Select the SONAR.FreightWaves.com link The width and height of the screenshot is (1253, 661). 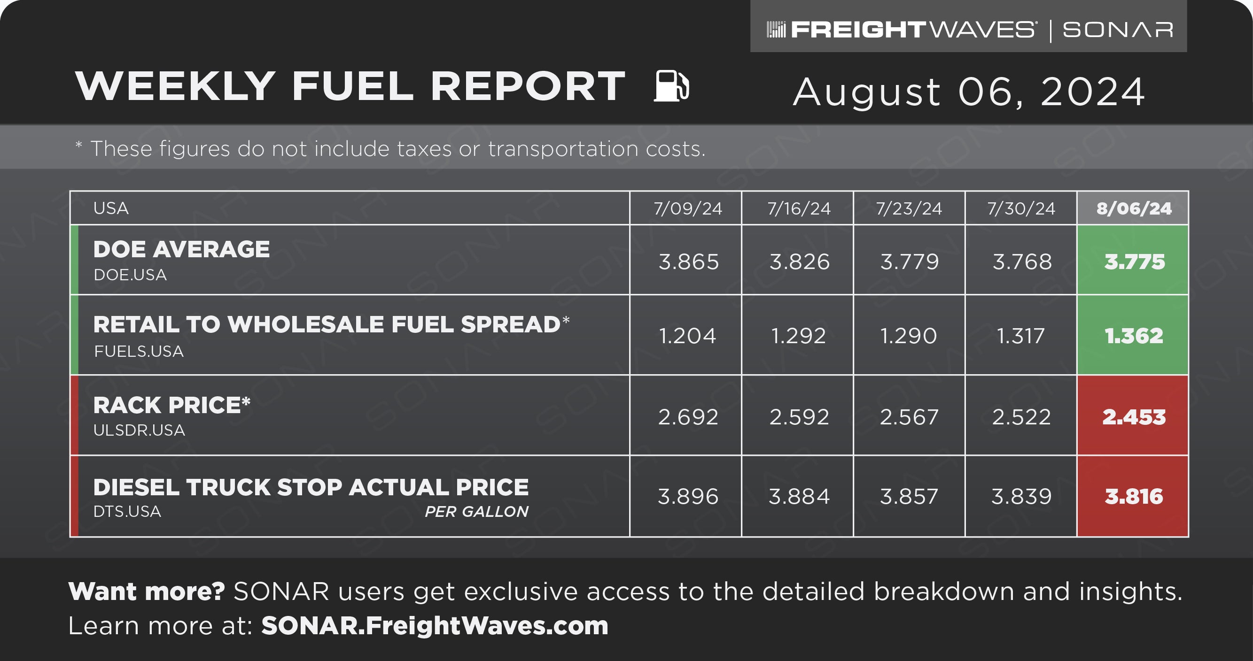click(x=435, y=625)
